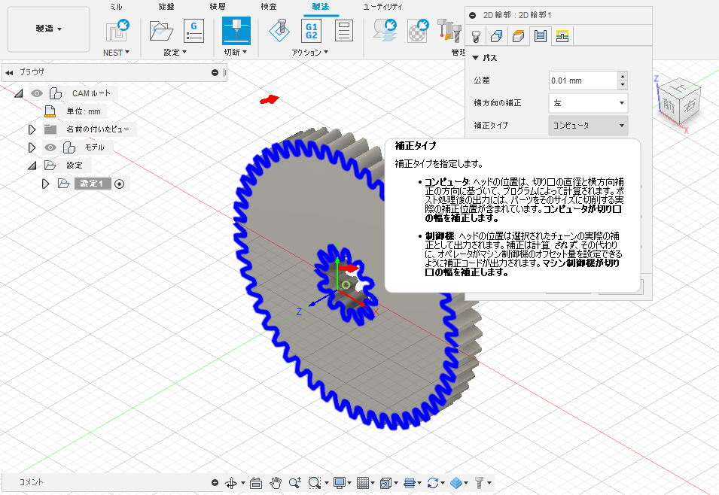The width and height of the screenshot is (719, 495).
Task: Toggle visibility eye of モデル
Action: point(50,147)
